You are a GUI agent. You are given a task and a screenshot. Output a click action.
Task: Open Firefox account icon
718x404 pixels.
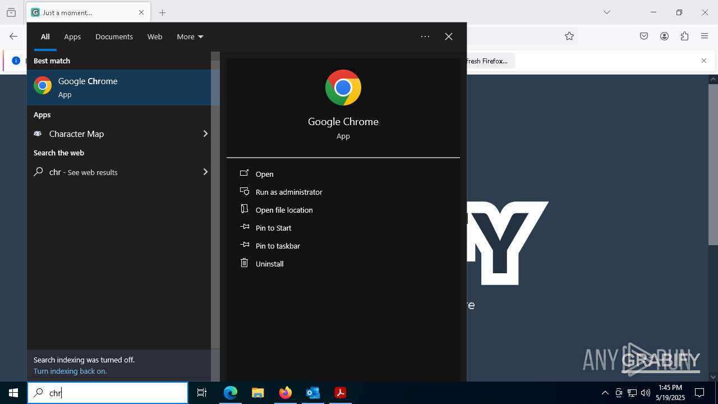coord(664,36)
